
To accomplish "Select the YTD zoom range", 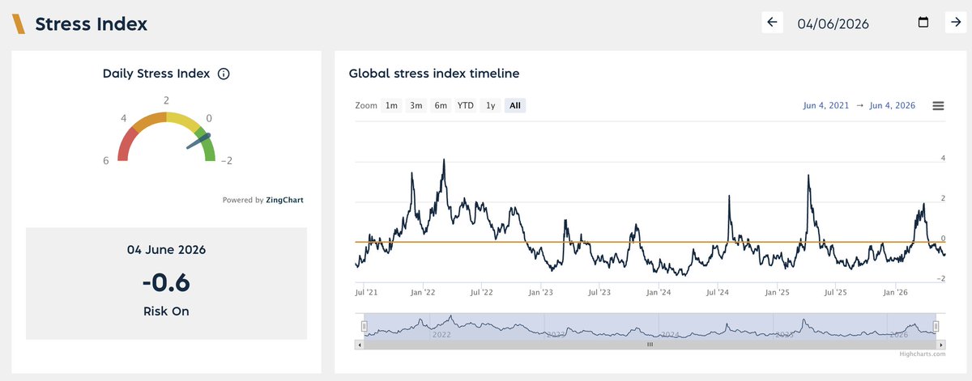I will click(465, 106).
